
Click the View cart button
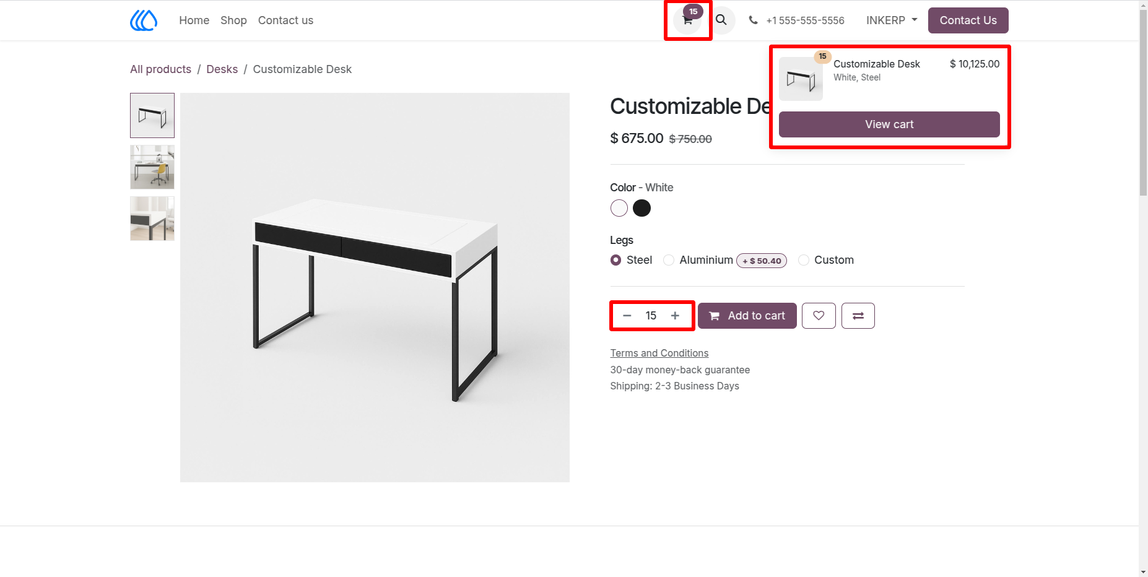coord(889,124)
